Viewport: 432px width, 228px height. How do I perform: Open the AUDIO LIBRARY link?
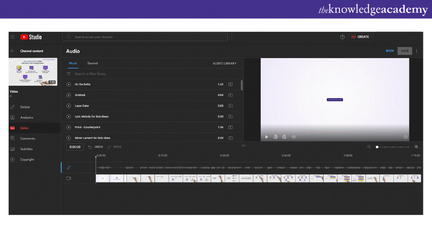[224, 63]
